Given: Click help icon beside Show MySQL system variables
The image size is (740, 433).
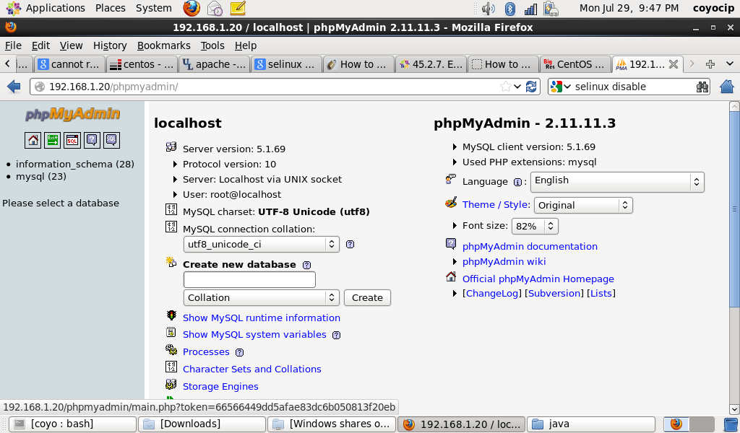Looking at the screenshot, I should (336, 335).
